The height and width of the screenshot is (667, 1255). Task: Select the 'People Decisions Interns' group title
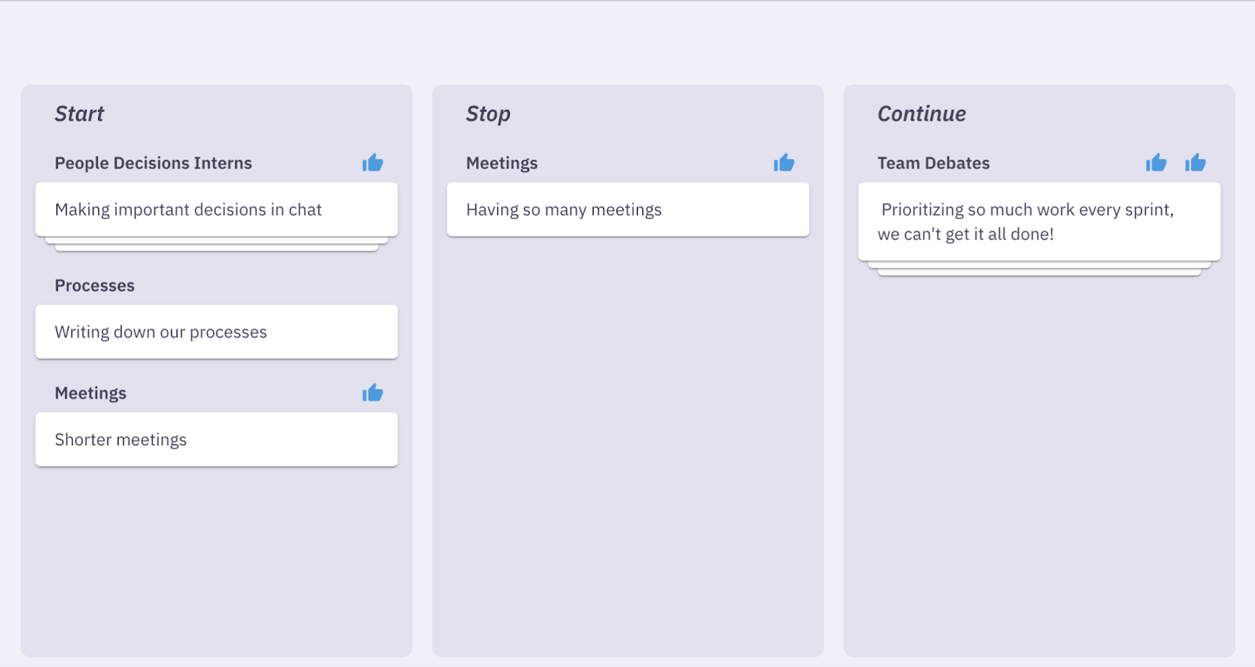pos(153,163)
